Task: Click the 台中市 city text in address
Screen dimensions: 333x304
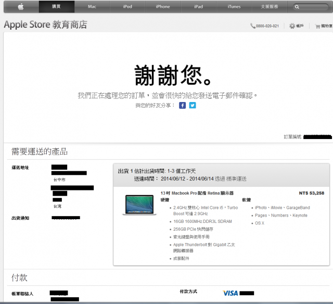Action: (x=59, y=180)
